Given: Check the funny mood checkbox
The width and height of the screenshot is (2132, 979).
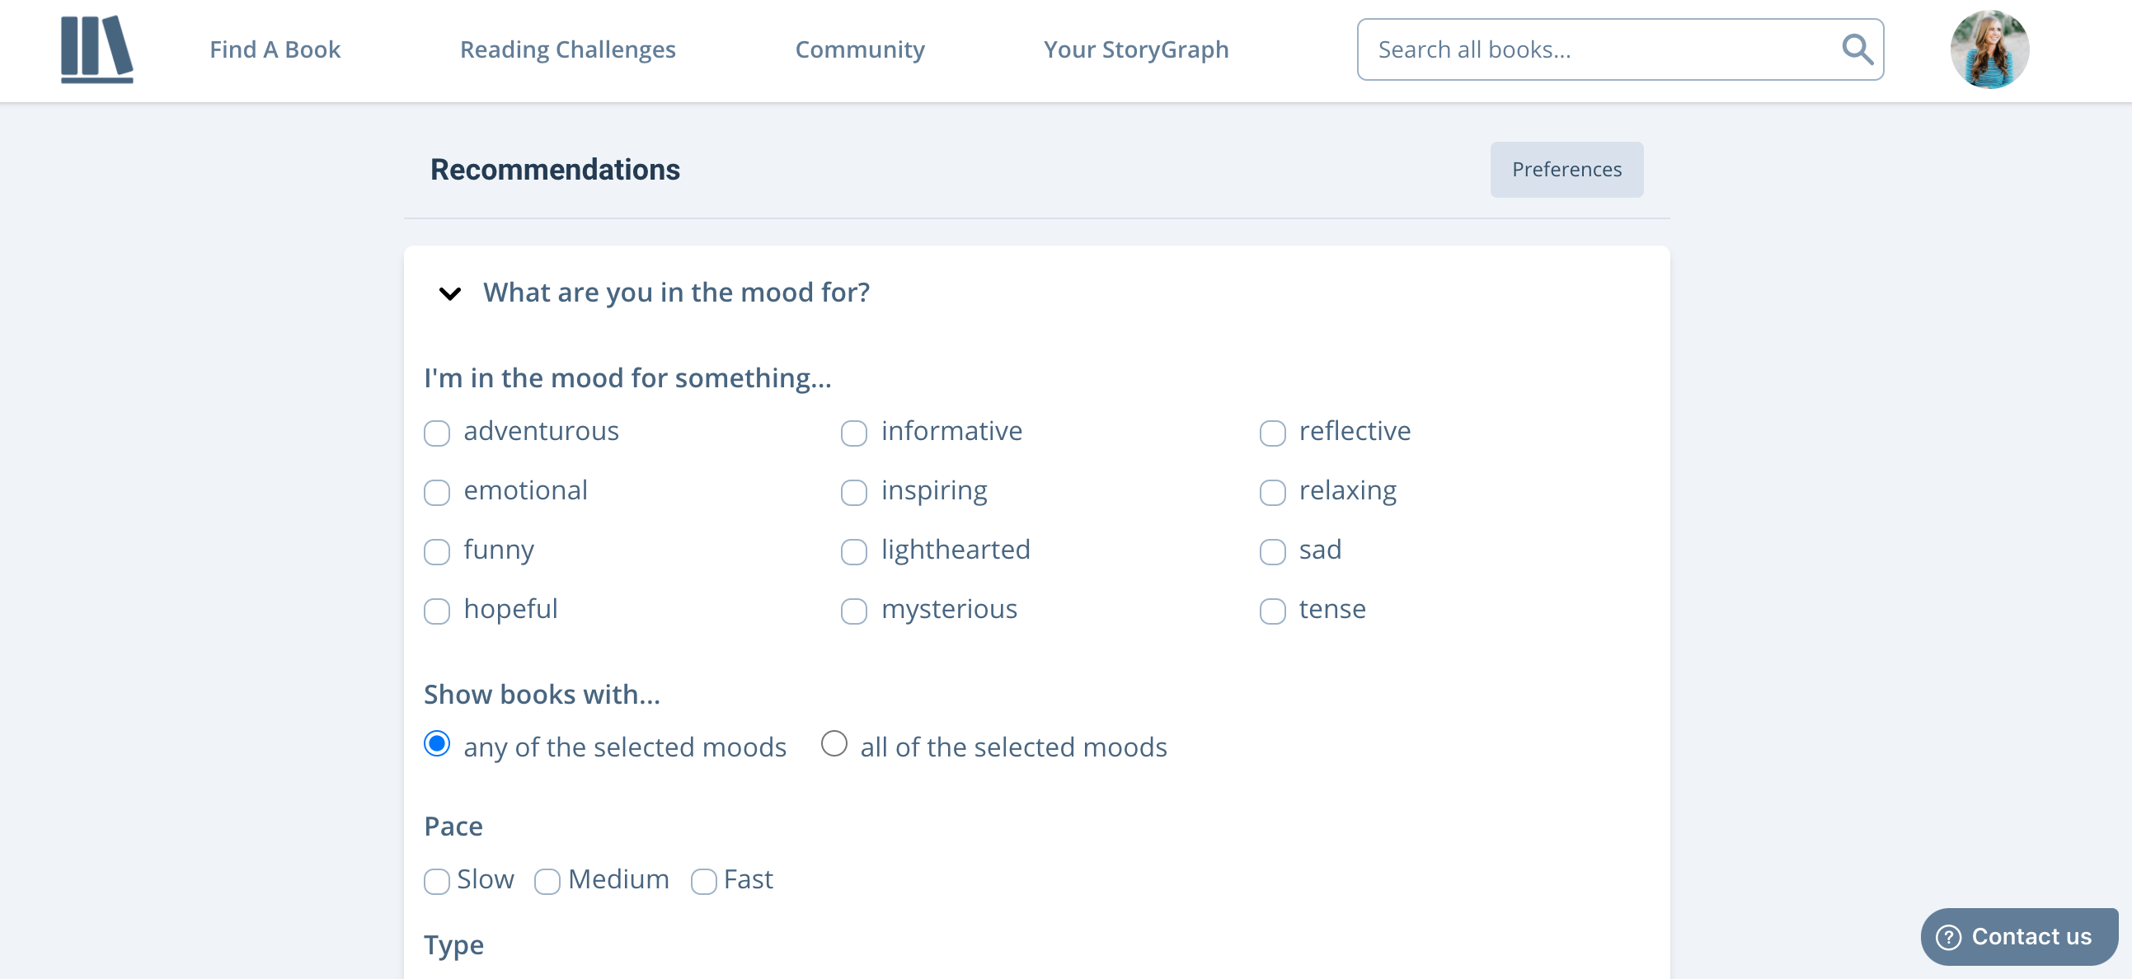Looking at the screenshot, I should tap(437, 551).
